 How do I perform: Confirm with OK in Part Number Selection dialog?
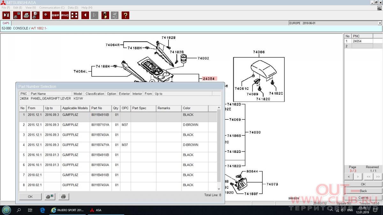(30, 197)
